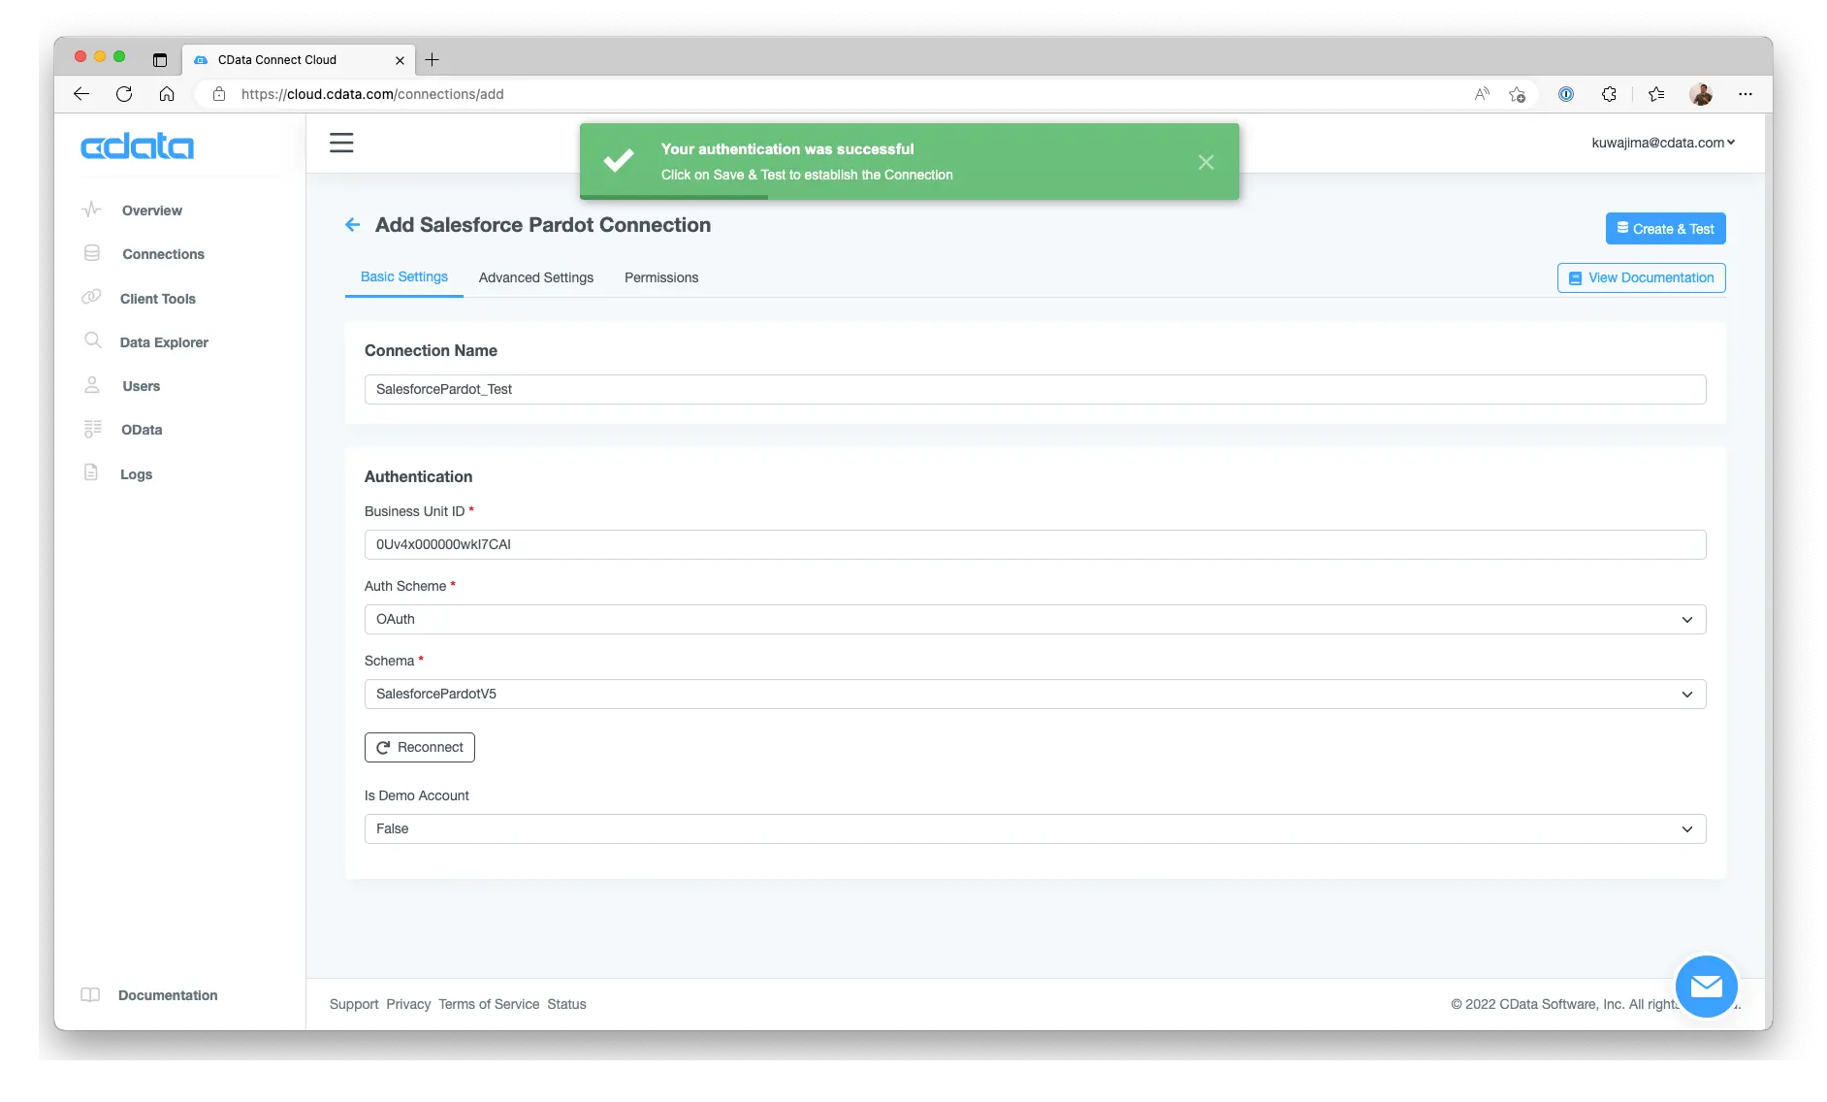Open the chat mail bubble icon
Screen dimensions: 1827x1102
(x=1706, y=986)
